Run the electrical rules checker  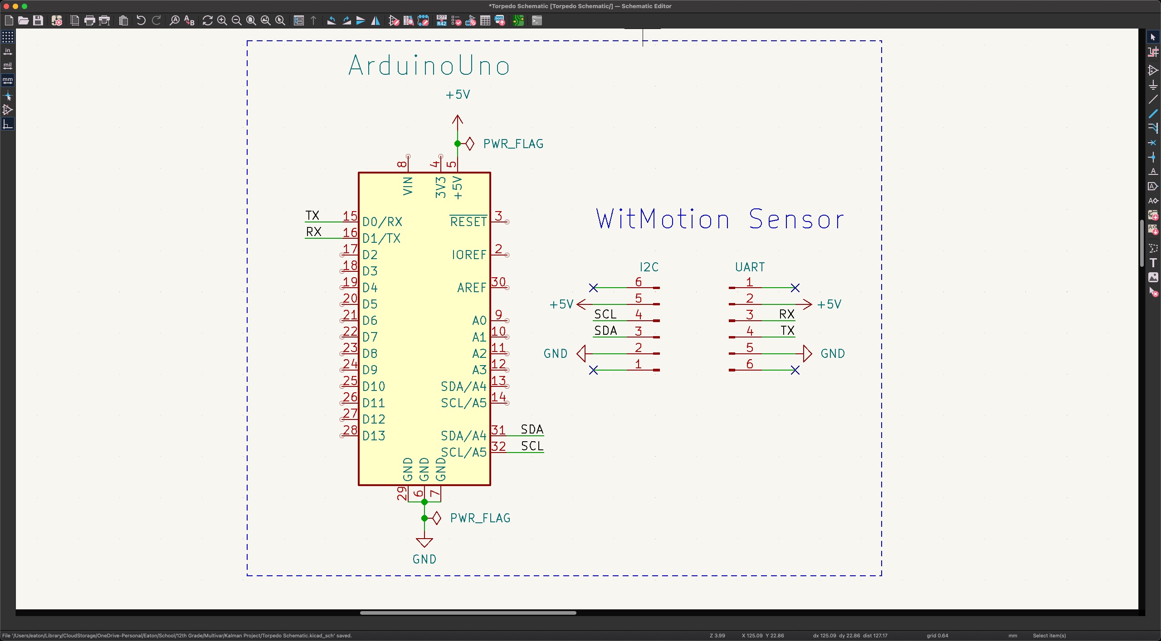click(456, 20)
